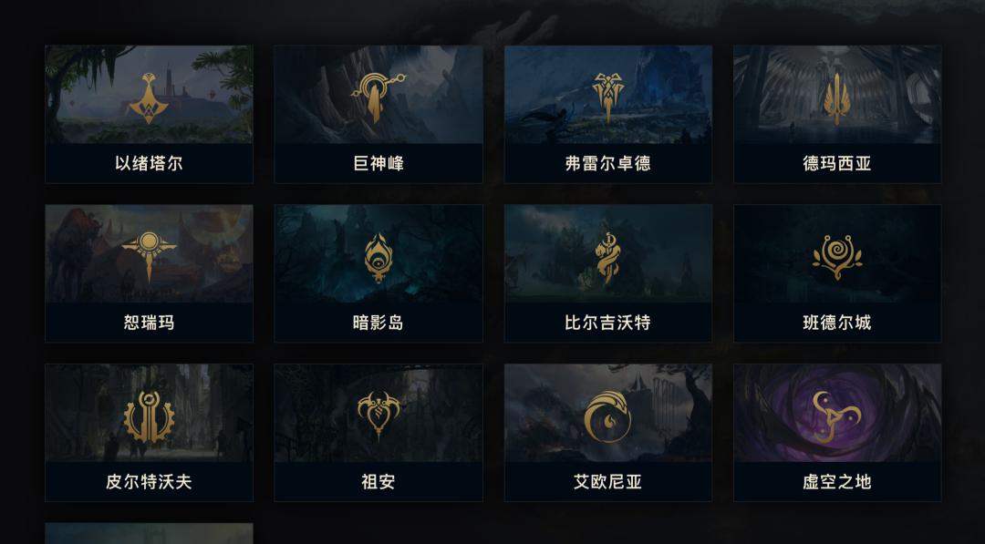The image size is (985, 544).
Task: Click the Shurima sun disc icon
Action: (x=149, y=257)
